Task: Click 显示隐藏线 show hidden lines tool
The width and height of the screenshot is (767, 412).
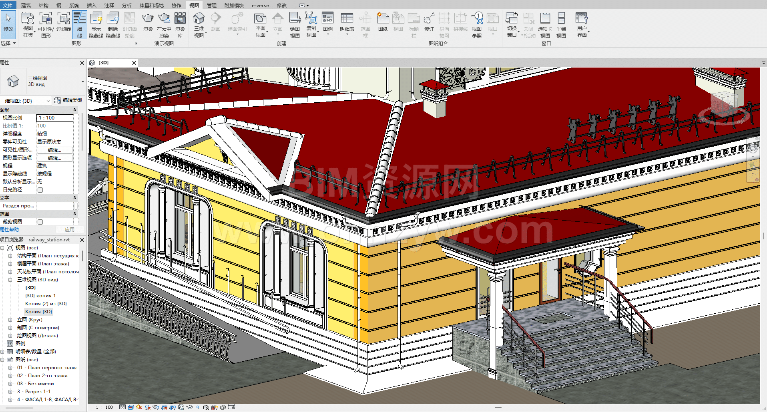Action: [96, 25]
